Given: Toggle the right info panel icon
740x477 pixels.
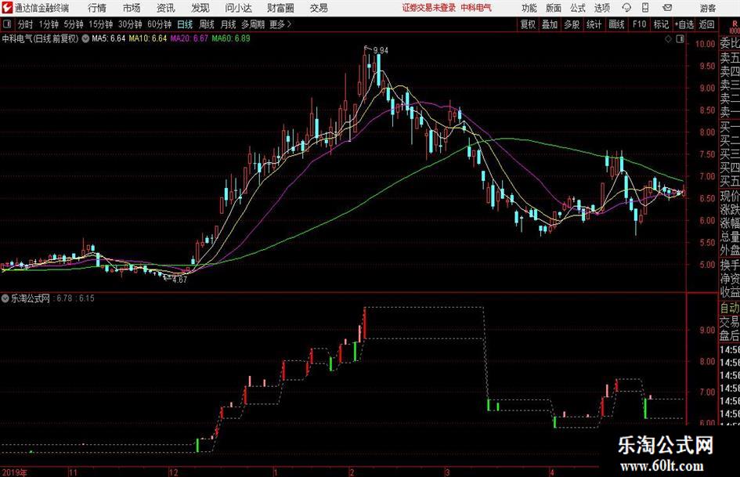Looking at the screenshot, I should click(x=680, y=39).
